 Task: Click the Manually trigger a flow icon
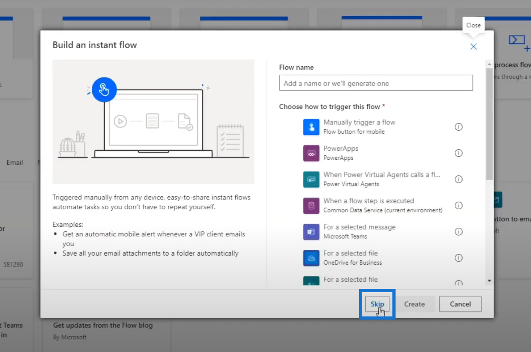(x=311, y=127)
